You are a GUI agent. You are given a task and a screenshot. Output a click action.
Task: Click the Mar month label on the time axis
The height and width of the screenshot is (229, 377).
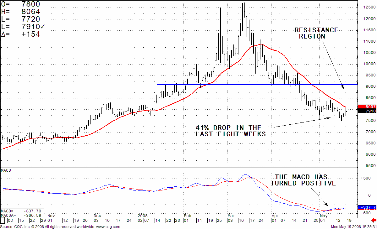(x=231, y=216)
